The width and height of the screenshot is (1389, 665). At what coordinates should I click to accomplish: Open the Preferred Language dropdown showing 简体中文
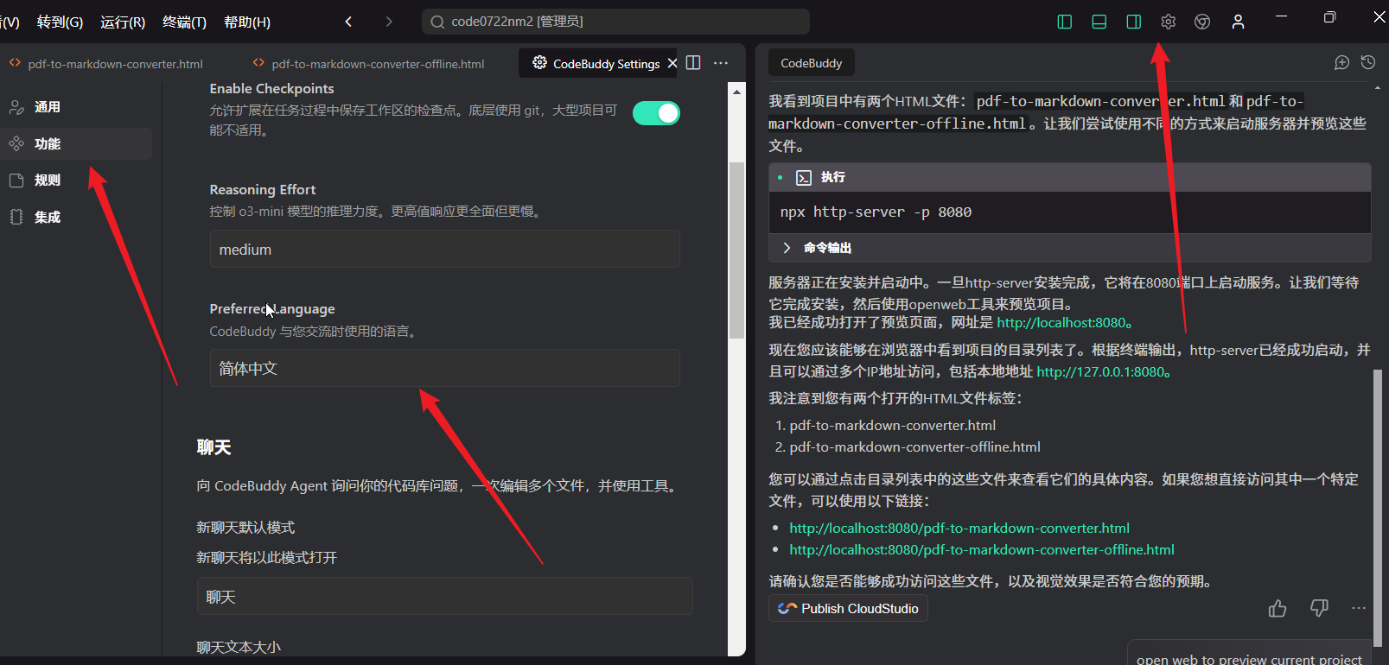(x=444, y=368)
